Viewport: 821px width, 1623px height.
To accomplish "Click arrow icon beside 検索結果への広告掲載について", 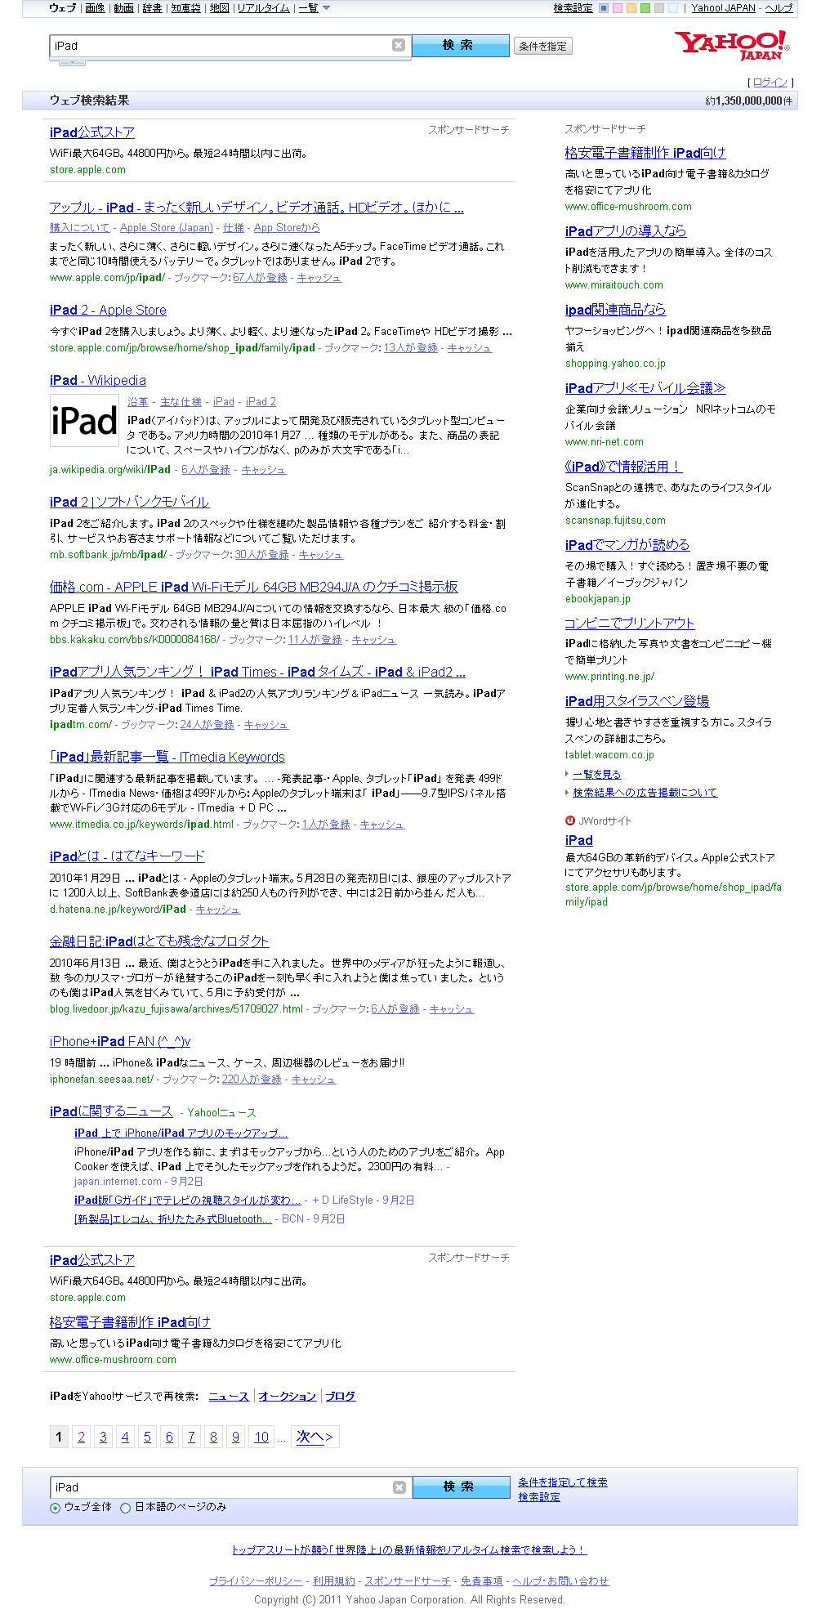I will pyautogui.click(x=567, y=792).
